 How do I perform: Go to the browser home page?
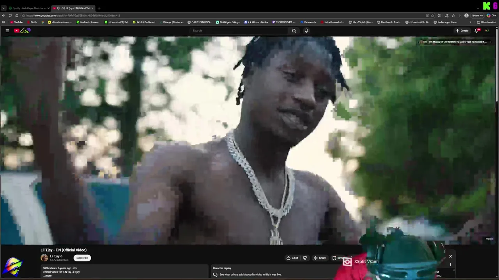coord(17,16)
